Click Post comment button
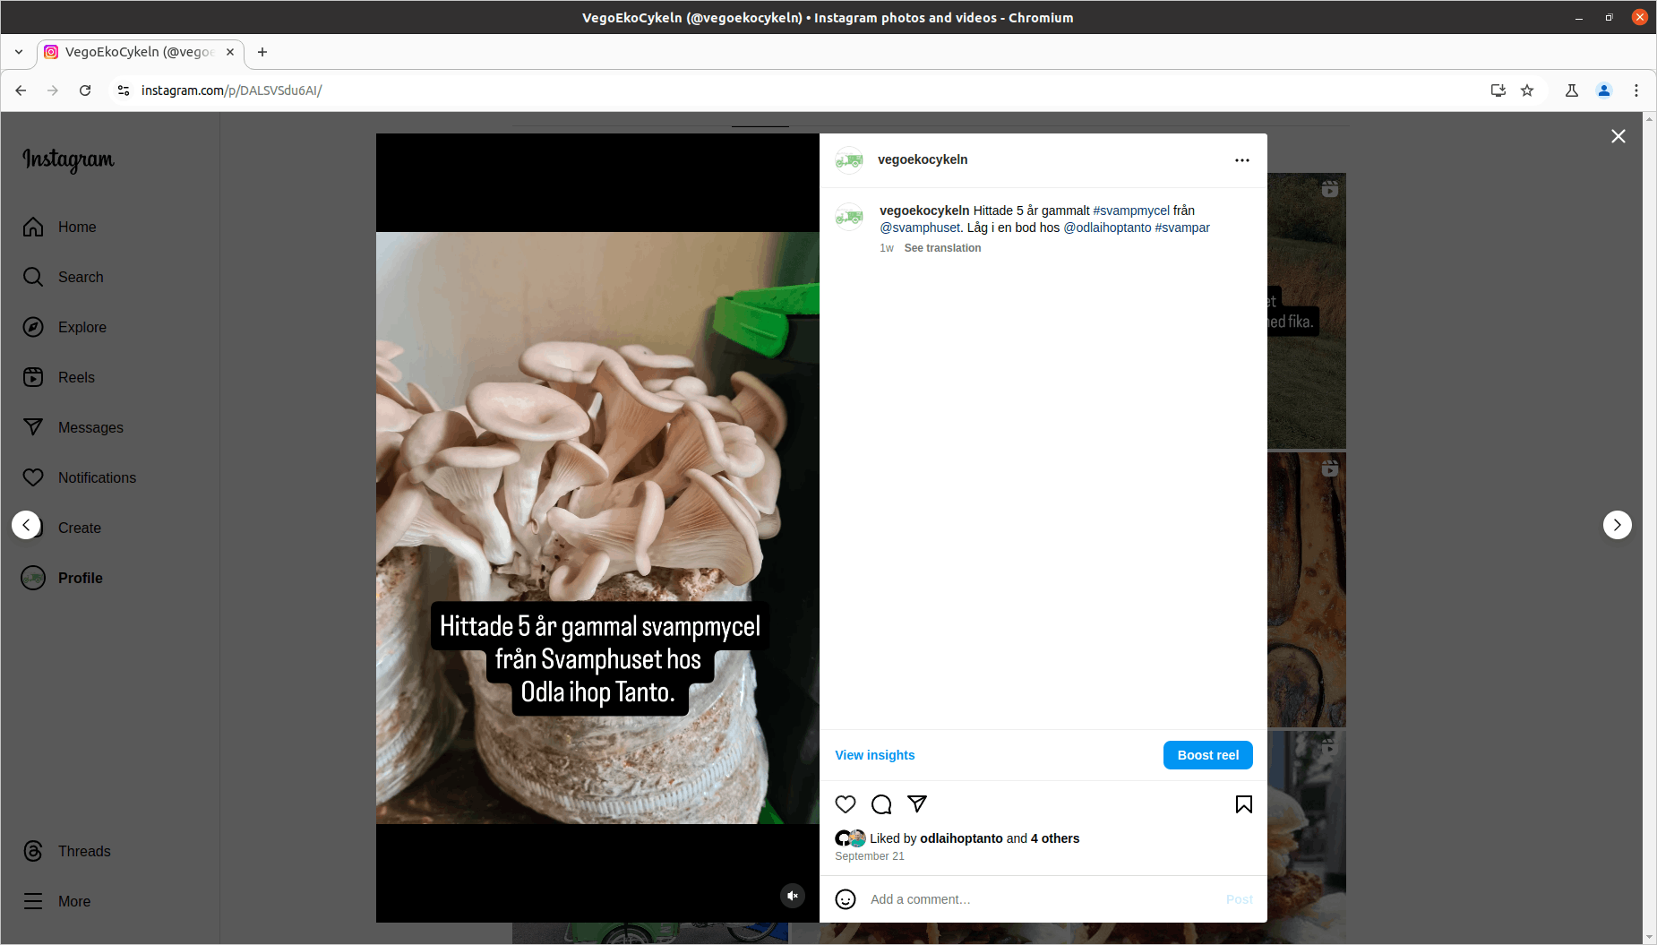 (x=1240, y=899)
